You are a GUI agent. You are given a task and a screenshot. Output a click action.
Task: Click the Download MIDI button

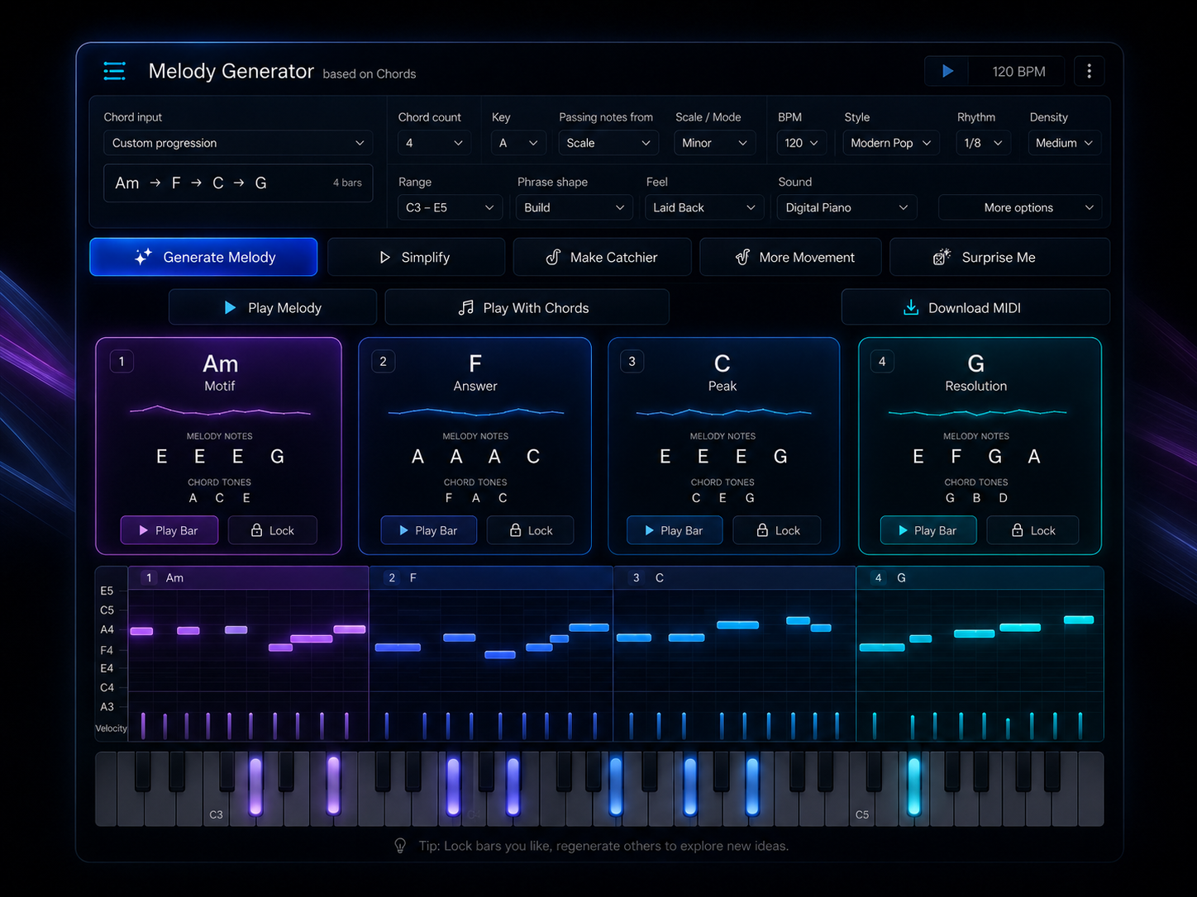coord(975,307)
